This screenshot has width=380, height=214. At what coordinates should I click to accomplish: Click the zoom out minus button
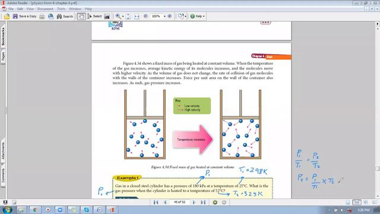pyautogui.click(x=145, y=16)
